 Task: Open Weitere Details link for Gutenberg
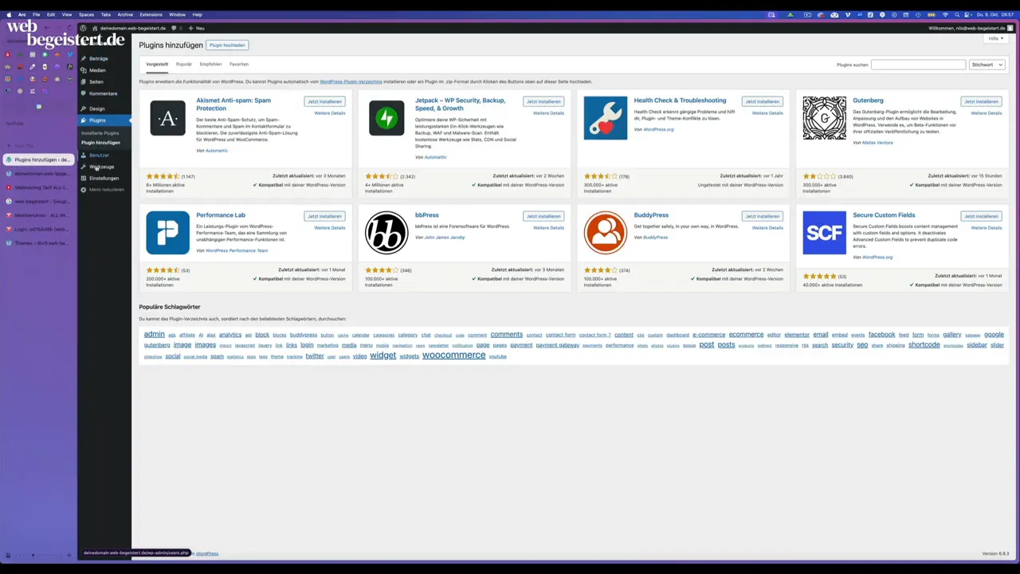(986, 113)
